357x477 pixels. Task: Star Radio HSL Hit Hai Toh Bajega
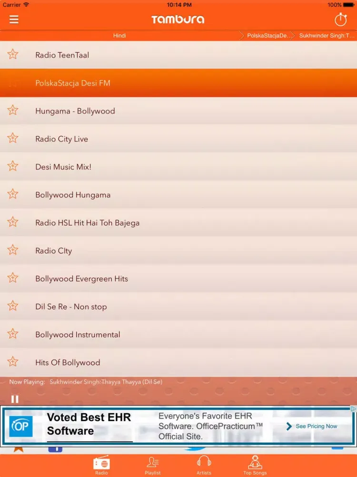pos(13,222)
